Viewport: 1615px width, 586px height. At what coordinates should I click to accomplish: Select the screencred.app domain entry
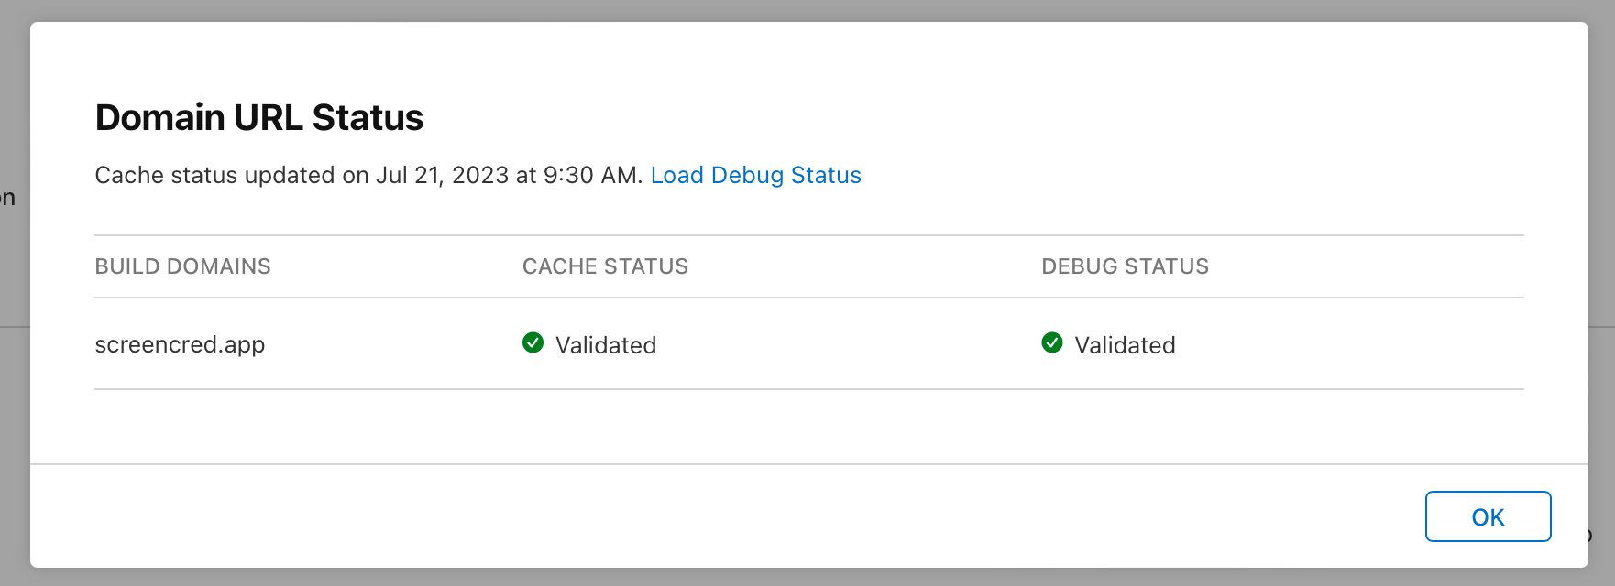(180, 344)
